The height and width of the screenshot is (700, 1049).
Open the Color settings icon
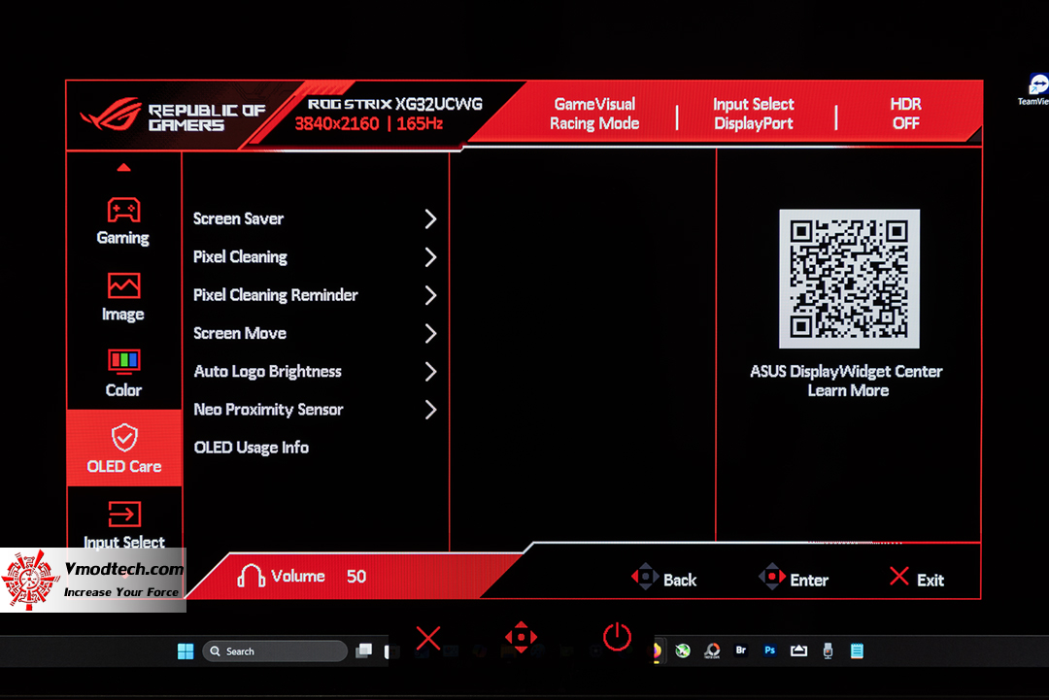pyautogui.click(x=123, y=361)
